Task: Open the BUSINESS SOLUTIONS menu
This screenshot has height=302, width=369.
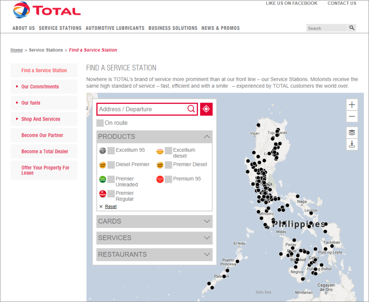Action: [173, 28]
